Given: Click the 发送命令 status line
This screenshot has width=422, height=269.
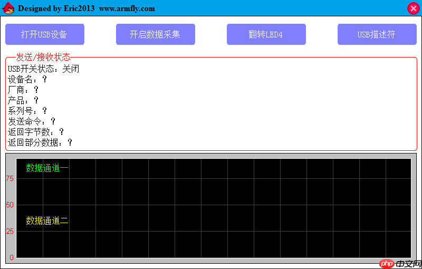Looking at the screenshot, I should (x=32, y=121).
